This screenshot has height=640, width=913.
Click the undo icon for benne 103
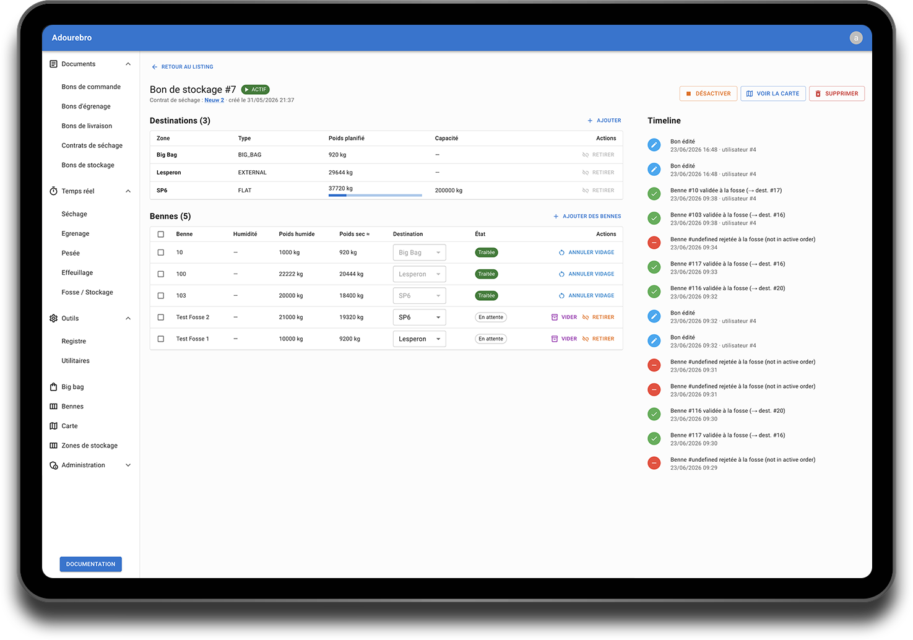[x=561, y=296]
